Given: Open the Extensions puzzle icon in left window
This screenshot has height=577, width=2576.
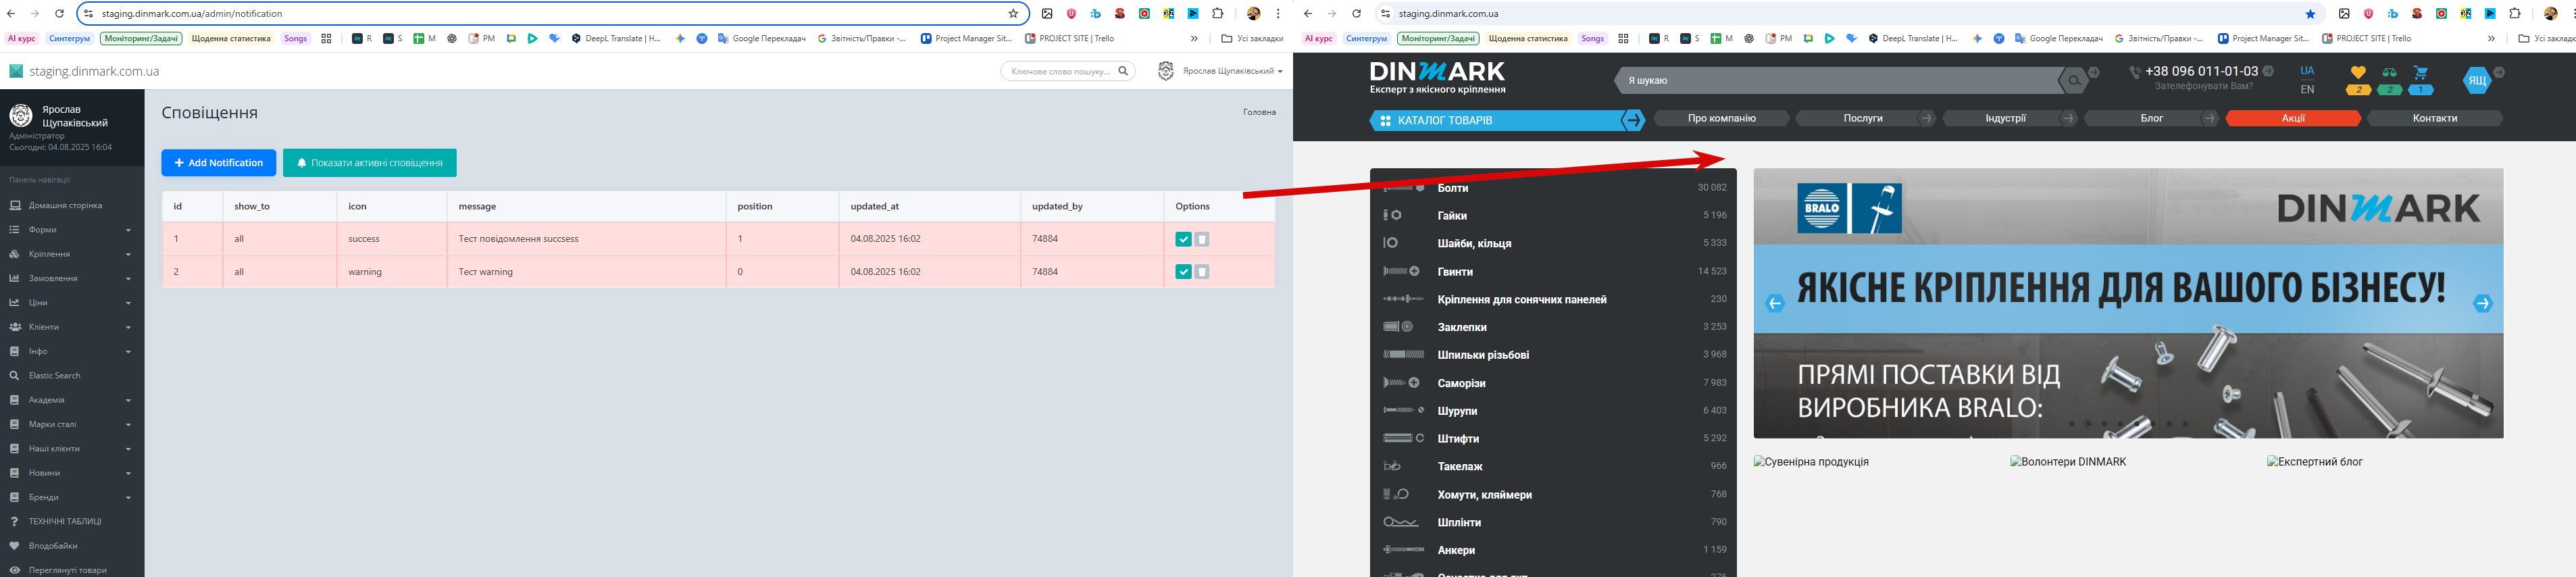Looking at the screenshot, I should (x=1217, y=14).
